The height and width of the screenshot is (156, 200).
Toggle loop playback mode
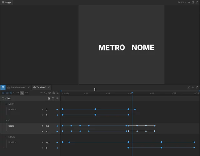coord(22,93)
